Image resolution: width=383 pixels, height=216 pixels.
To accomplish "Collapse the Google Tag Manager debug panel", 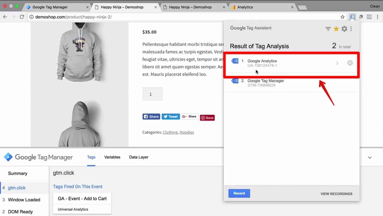I will [x=370, y=157].
